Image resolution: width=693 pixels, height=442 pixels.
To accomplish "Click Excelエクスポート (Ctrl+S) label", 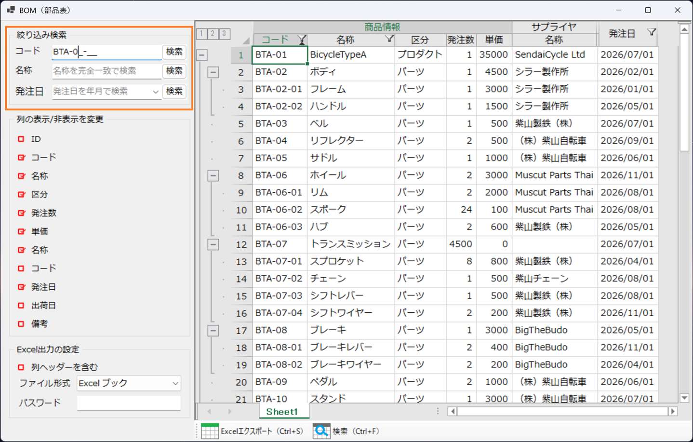I will (x=262, y=431).
